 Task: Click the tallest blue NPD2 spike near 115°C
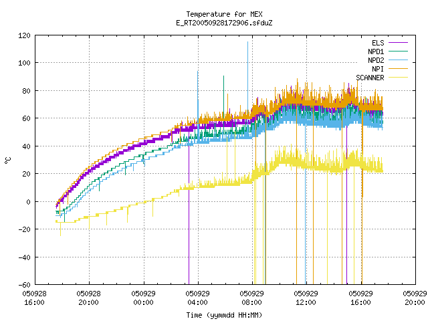pyautogui.click(x=248, y=76)
